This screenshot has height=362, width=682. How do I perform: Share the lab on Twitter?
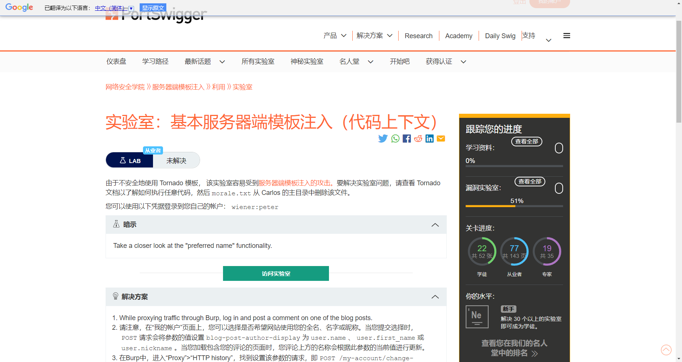click(383, 139)
